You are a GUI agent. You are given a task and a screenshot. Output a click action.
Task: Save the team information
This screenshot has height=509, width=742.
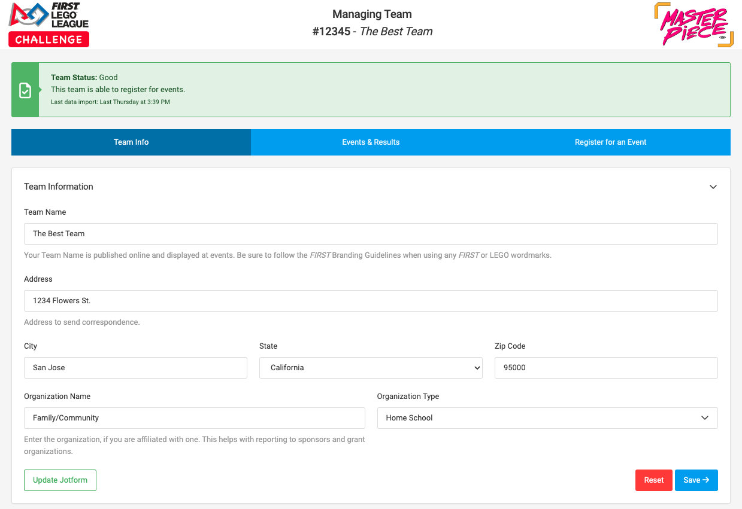(696, 480)
